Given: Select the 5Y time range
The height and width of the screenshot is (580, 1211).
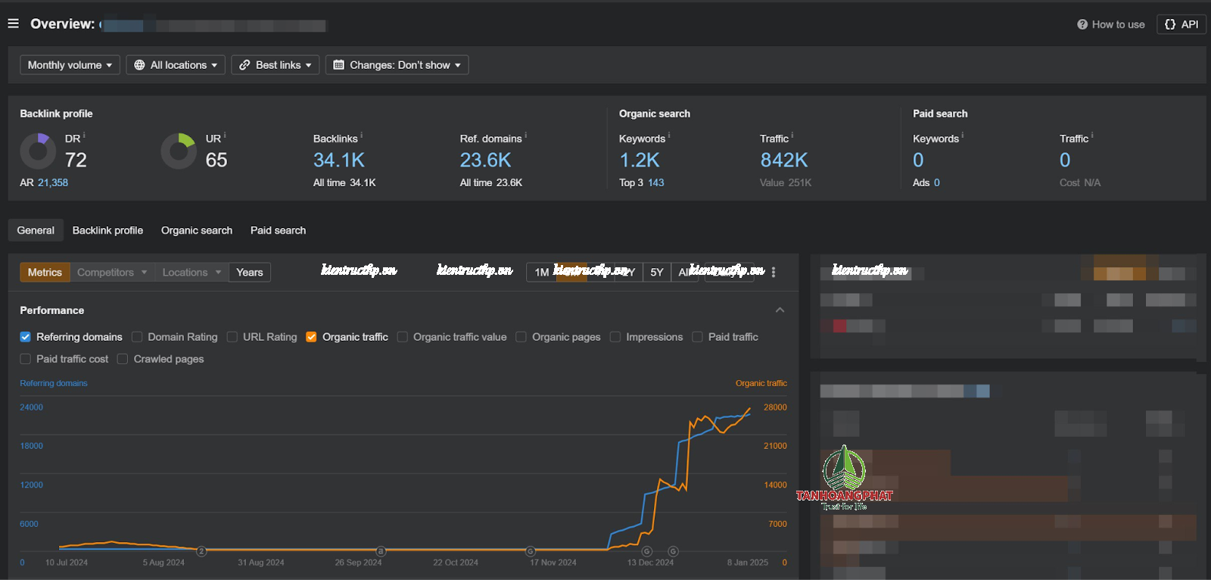Looking at the screenshot, I should point(657,273).
